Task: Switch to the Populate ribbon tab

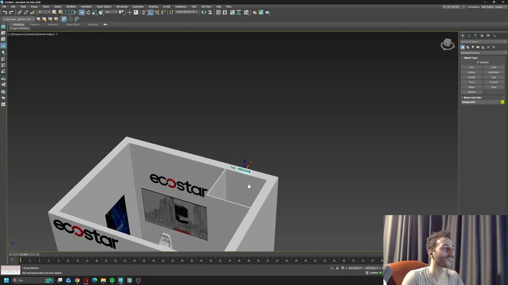Action: point(92,25)
